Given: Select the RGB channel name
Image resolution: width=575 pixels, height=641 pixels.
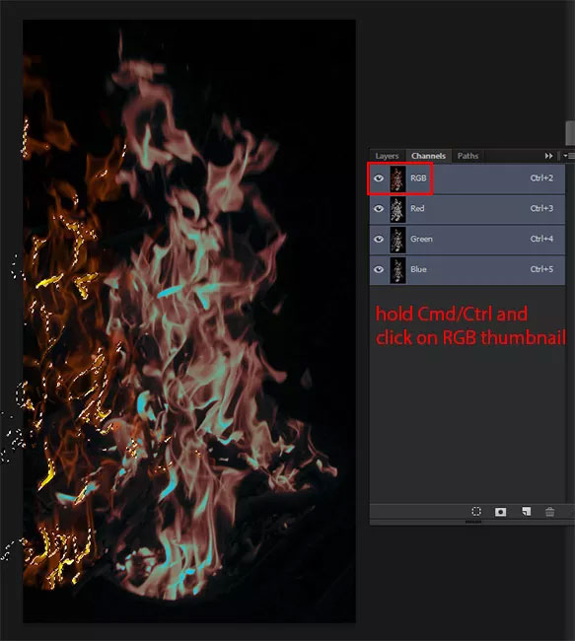Looking at the screenshot, I should (418, 178).
